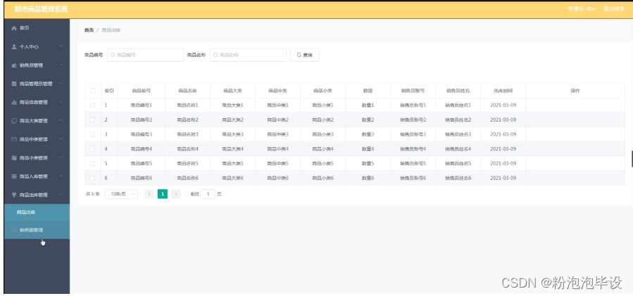Click the search icon inside 商品编号 field
Screen dimensions: 633x296
tap(113, 56)
